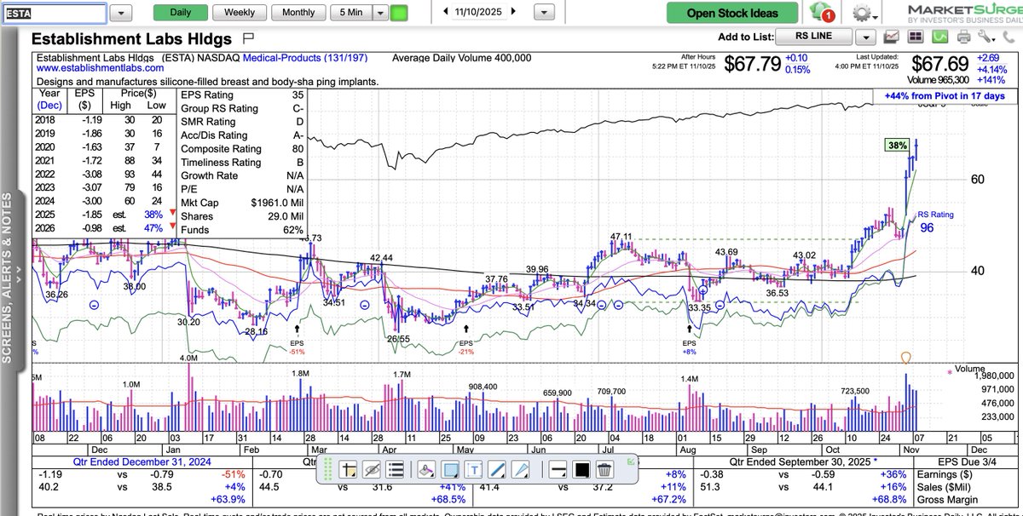
Task: Select the paint bucket fill tool
Action: [x=427, y=469]
